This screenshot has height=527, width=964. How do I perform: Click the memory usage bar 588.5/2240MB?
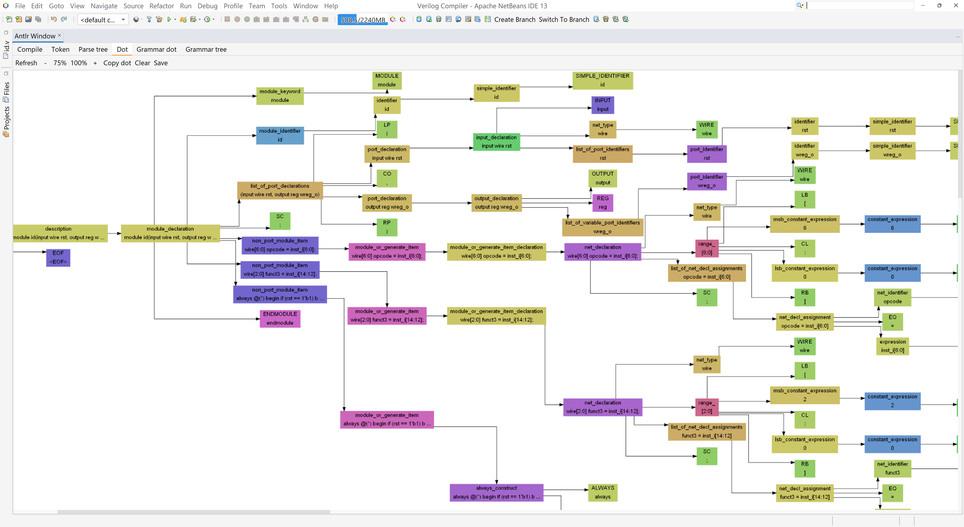[362, 20]
